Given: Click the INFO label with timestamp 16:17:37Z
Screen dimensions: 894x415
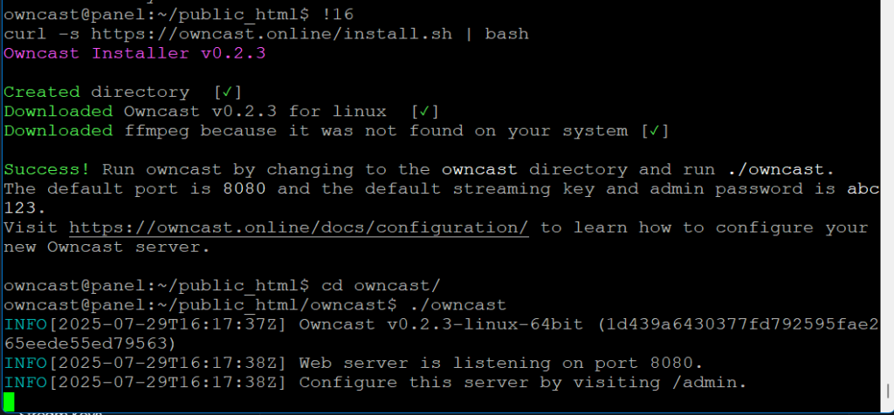Looking at the screenshot, I should click(x=24, y=324).
